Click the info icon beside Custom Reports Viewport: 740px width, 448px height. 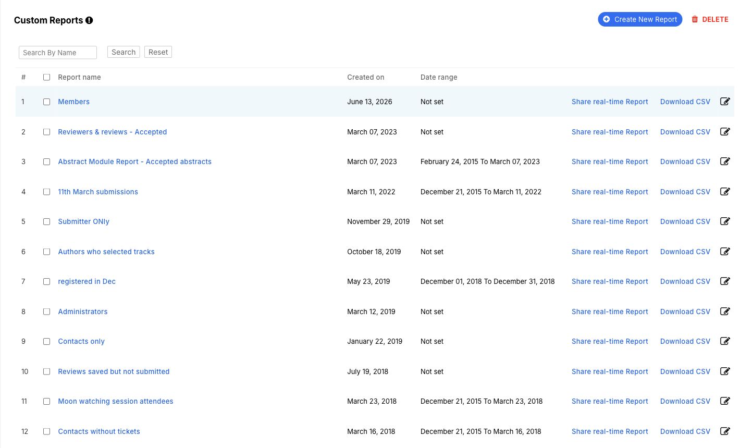click(x=89, y=20)
